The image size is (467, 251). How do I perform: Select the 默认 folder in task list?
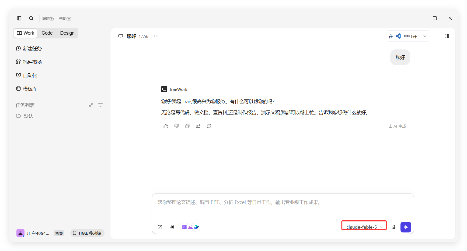(25, 116)
